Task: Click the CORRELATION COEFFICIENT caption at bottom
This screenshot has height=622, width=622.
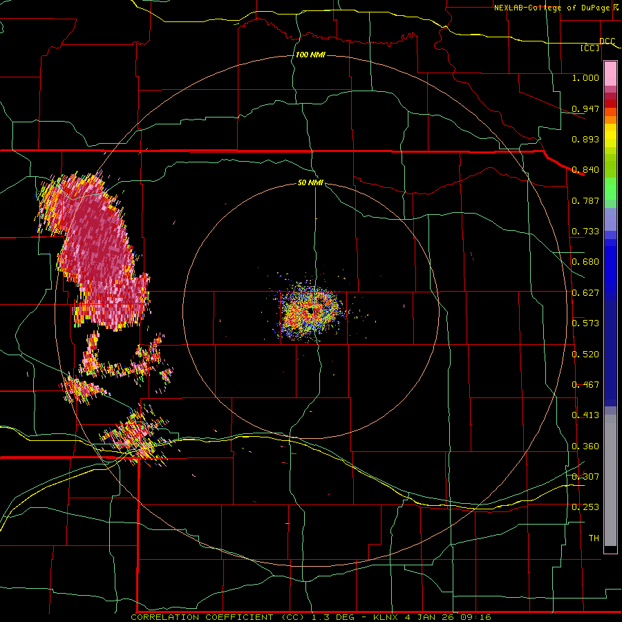Action: (202, 617)
